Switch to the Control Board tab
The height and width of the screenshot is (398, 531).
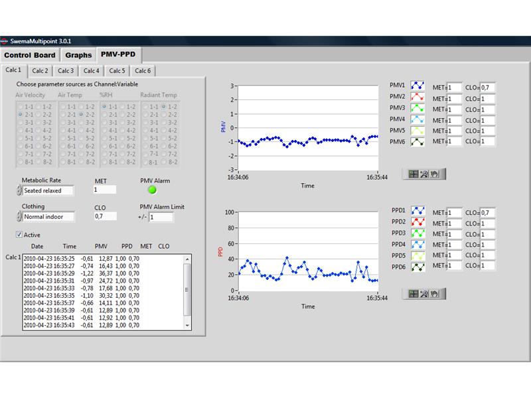coord(30,55)
